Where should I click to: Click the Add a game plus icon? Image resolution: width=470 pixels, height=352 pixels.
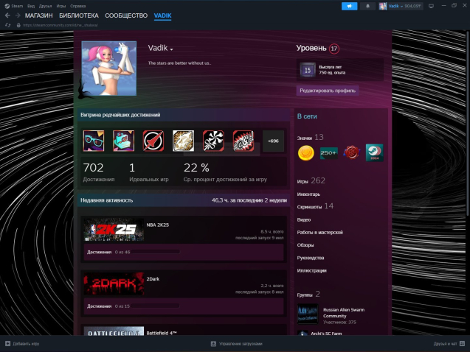click(x=8, y=344)
